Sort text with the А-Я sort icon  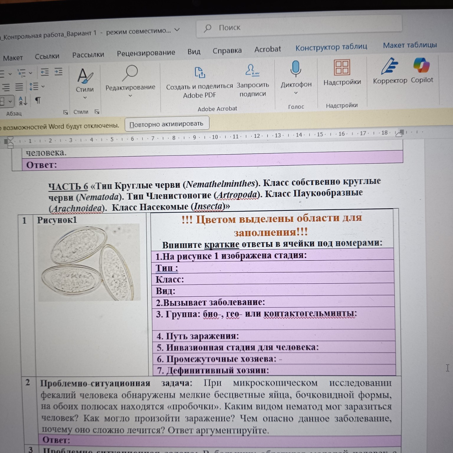pyautogui.click(x=23, y=101)
